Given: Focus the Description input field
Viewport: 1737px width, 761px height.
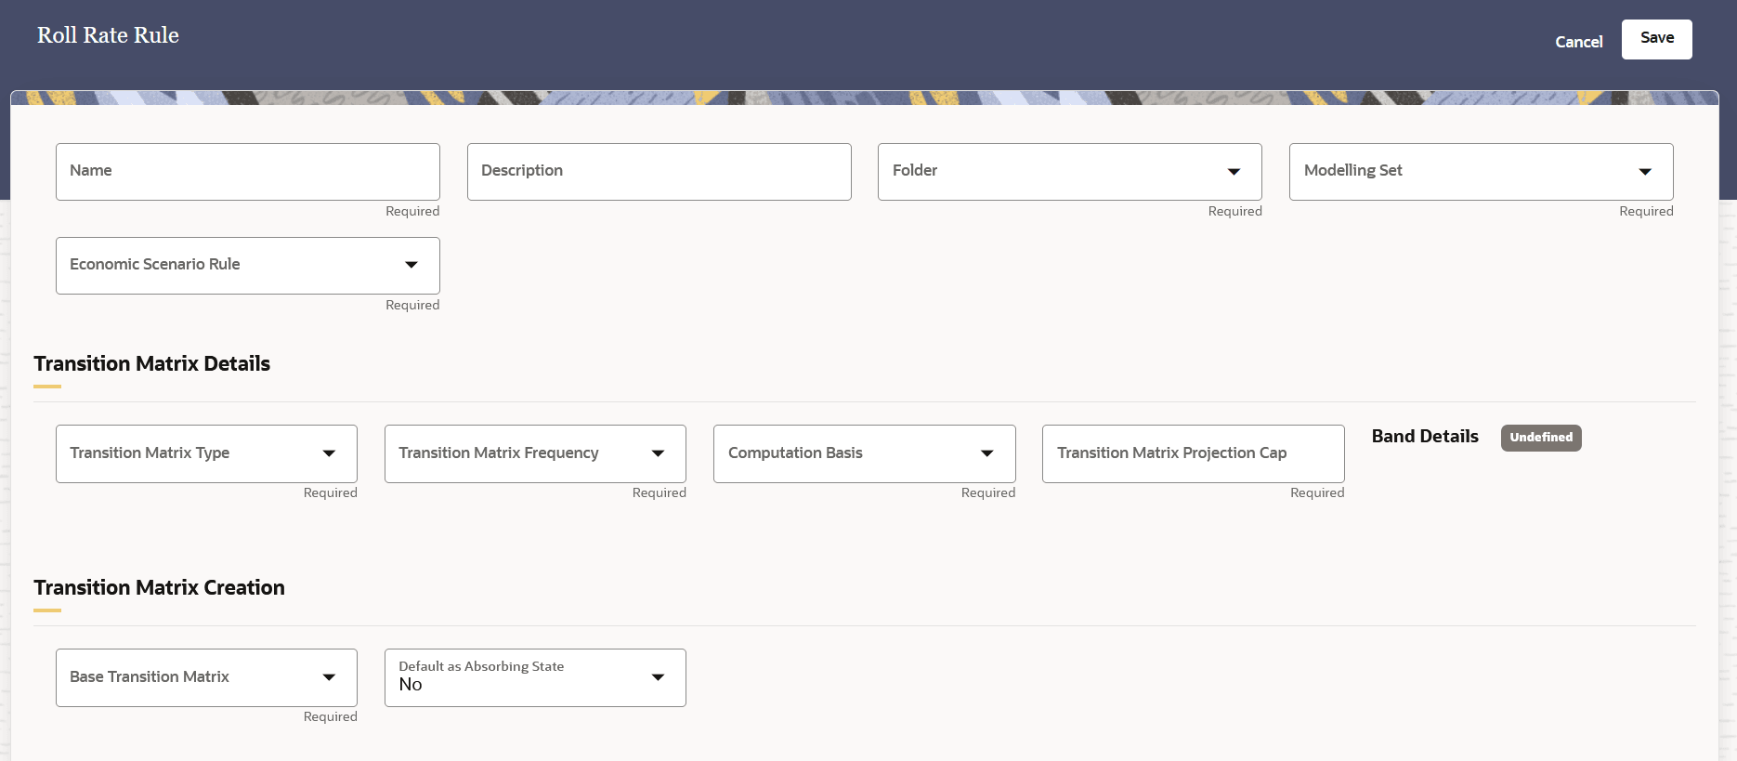Looking at the screenshot, I should point(660,172).
